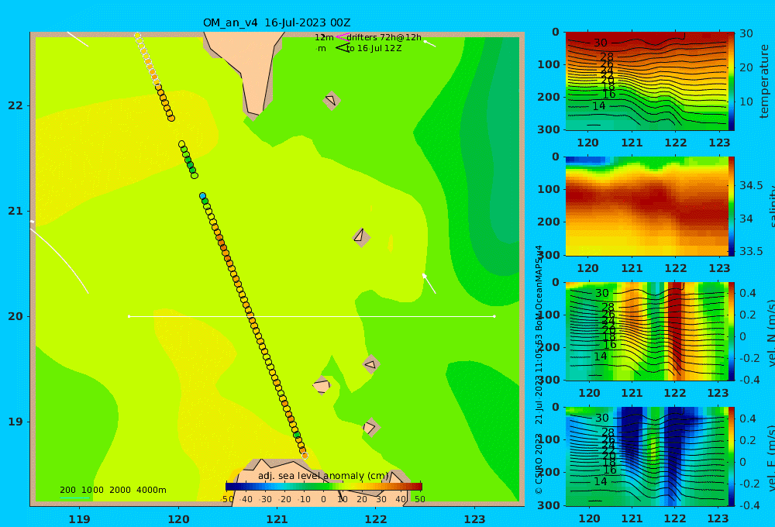Viewport: 775px width, 527px height.
Task: Click the 34.5 tick on salinity colorbar
Action: (751, 185)
